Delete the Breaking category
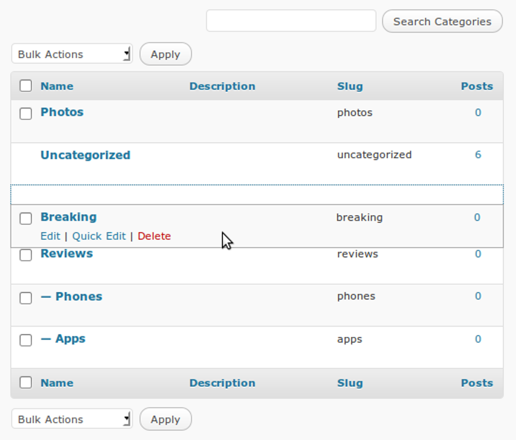 point(154,236)
